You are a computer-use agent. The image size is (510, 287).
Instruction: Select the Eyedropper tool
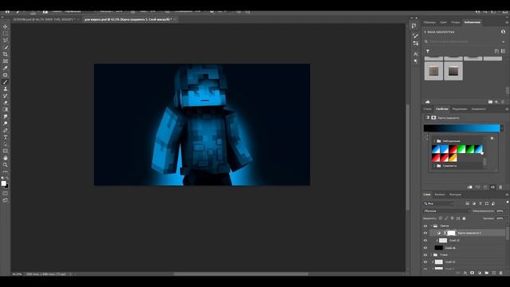tap(6, 68)
